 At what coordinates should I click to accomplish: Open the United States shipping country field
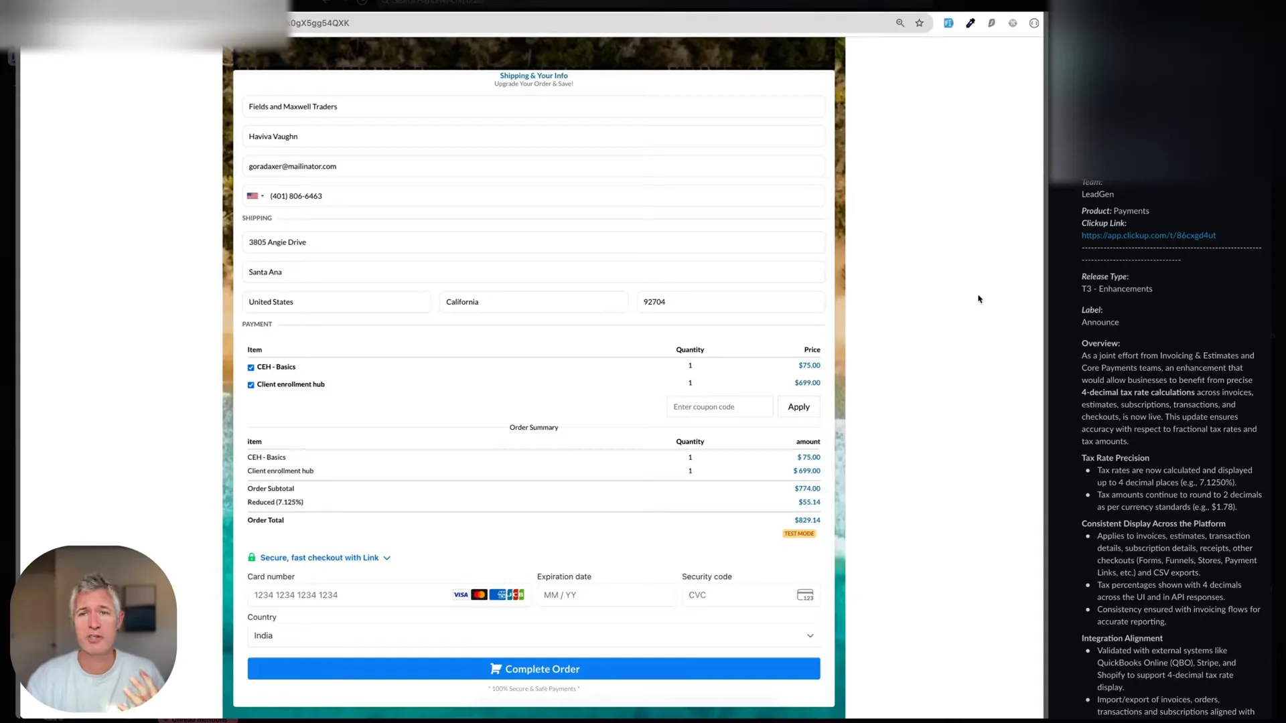click(x=336, y=302)
